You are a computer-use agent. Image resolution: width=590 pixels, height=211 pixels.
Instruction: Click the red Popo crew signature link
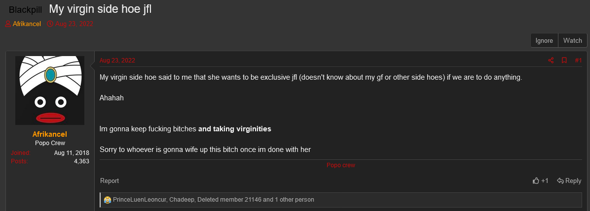[x=340, y=165]
